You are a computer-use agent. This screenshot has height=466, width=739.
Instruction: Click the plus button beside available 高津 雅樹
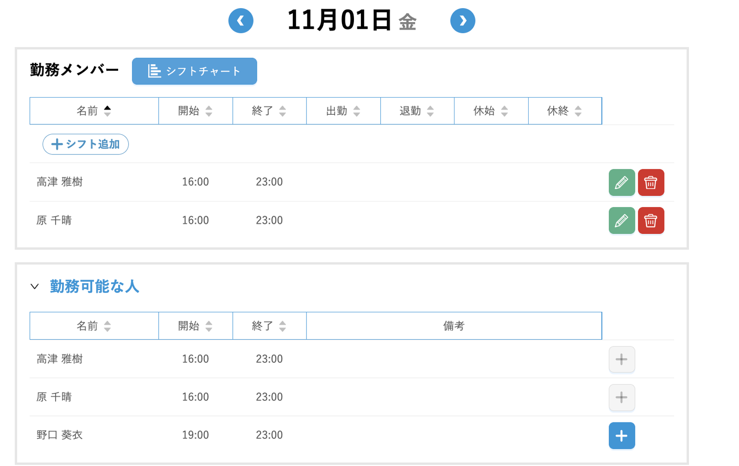[621, 359]
